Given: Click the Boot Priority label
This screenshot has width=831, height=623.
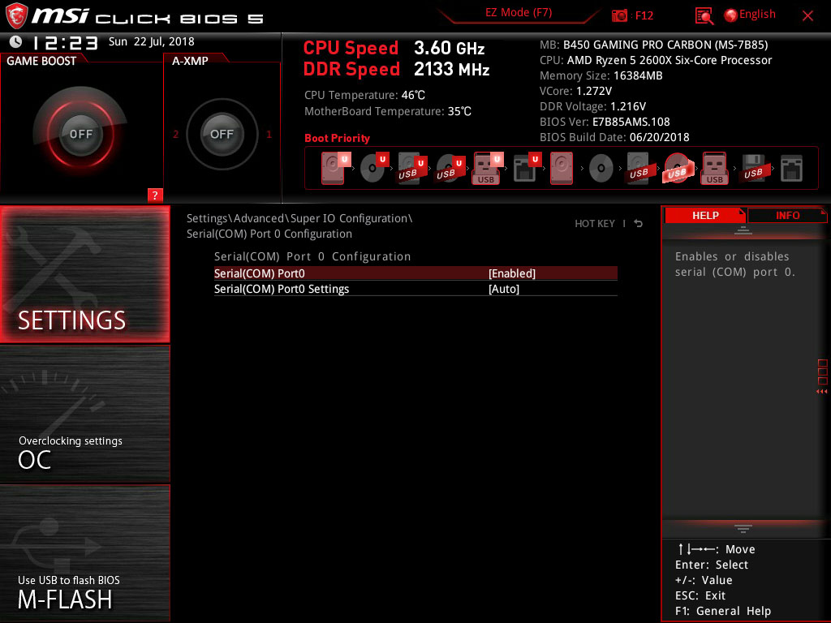Looking at the screenshot, I should click(x=337, y=138).
